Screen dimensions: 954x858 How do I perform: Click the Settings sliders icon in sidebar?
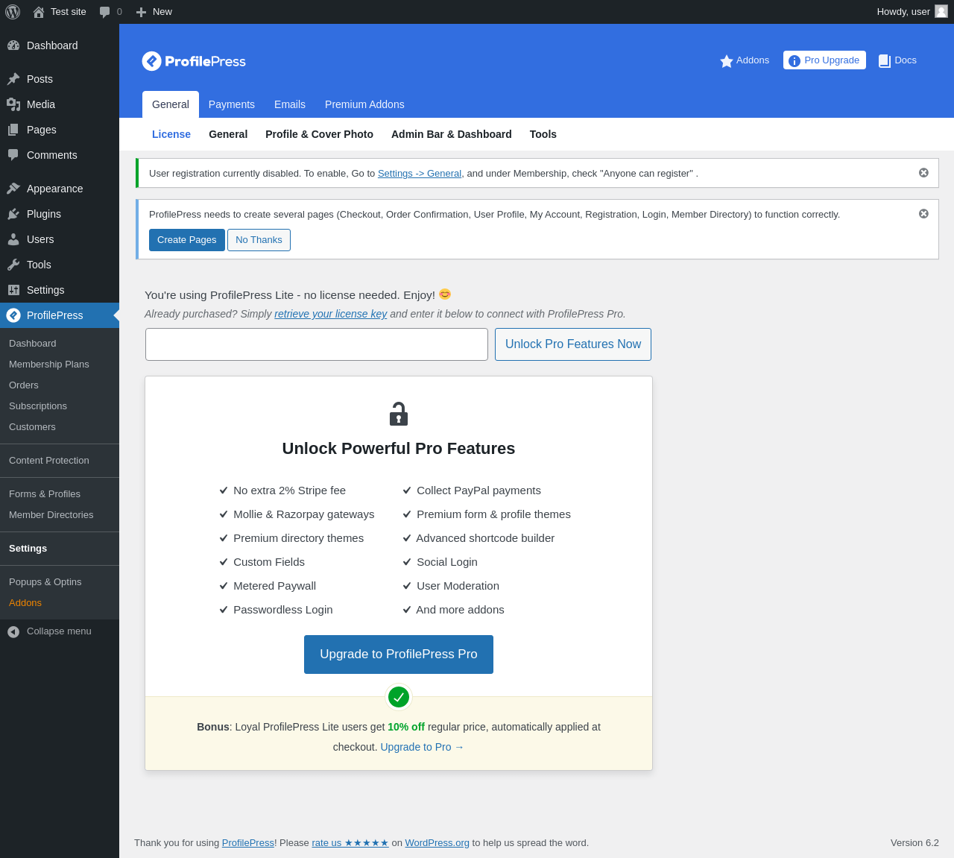click(x=13, y=290)
